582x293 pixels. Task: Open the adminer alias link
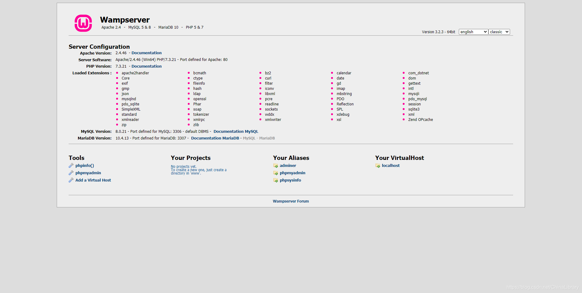point(288,166)
